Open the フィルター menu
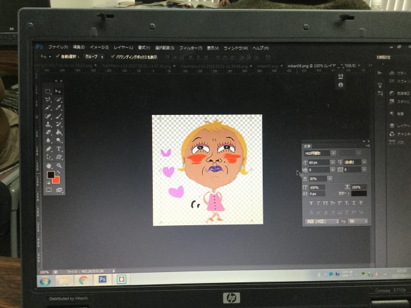 (x=189, y=48)
